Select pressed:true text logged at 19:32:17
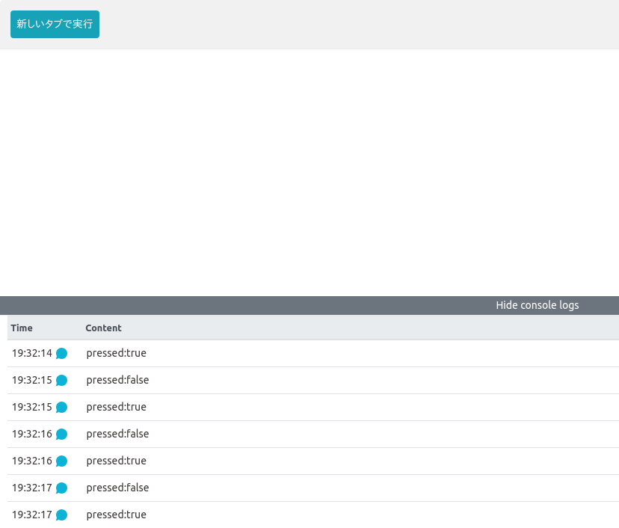Image resolution: width=619 pixels, height=528 pixels. point(116,515)
